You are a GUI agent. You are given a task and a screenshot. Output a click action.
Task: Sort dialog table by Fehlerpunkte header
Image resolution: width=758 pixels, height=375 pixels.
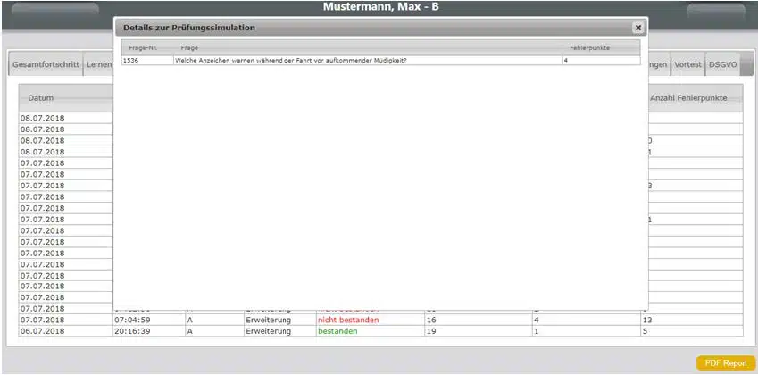coord(589,47)
